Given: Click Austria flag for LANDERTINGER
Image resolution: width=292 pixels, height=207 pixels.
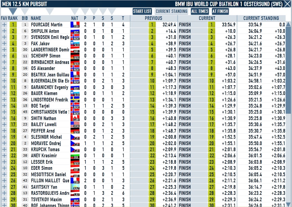Looking at the screenshot, I should 75,50.
